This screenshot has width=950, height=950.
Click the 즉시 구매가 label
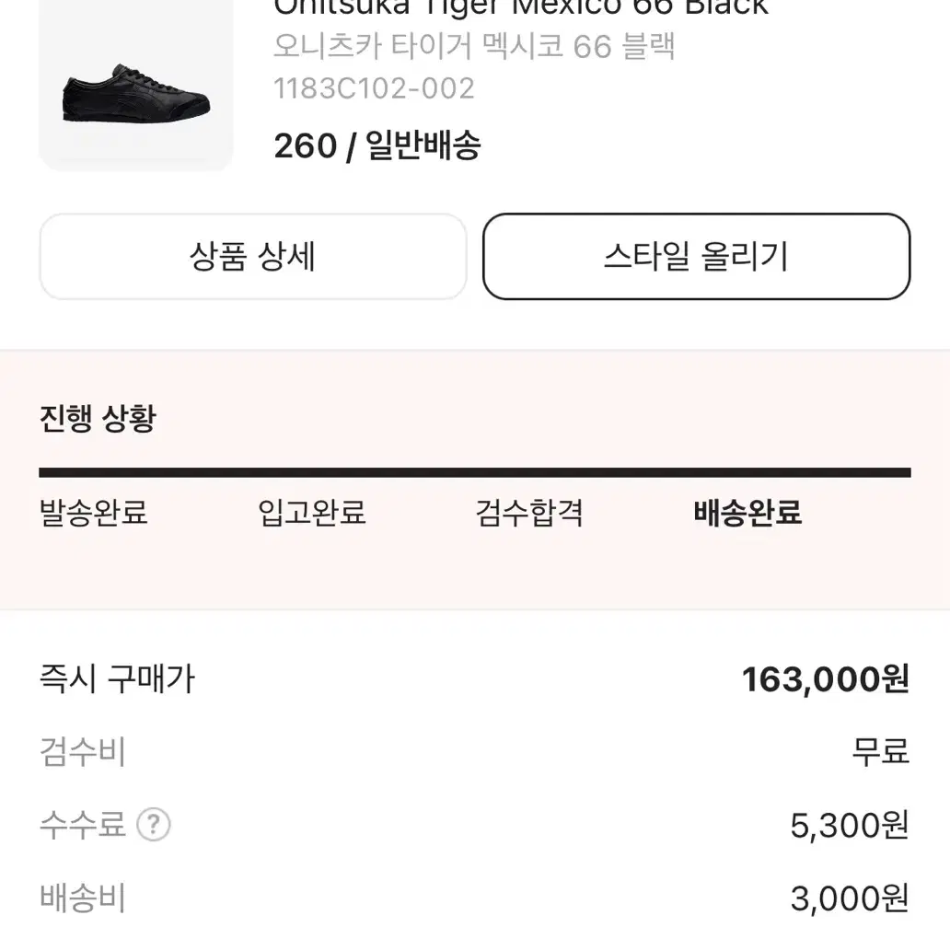click(117, 678)
